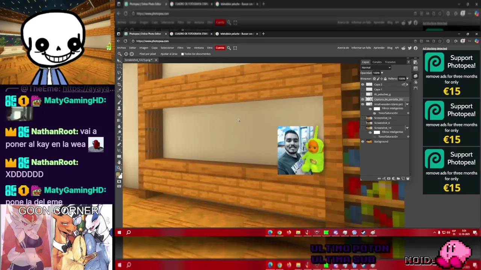
Task: Hide the small-wooden-blank-pict layer
Action: tap(363, 104)
